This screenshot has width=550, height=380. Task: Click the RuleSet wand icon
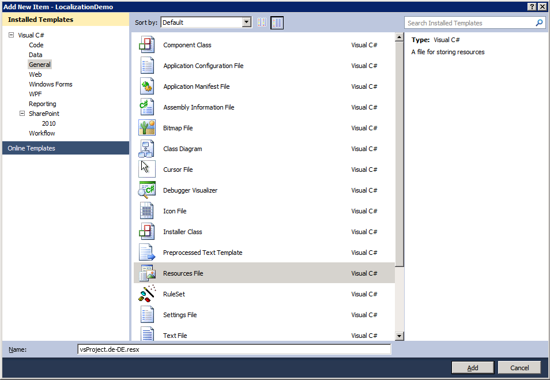147,294
